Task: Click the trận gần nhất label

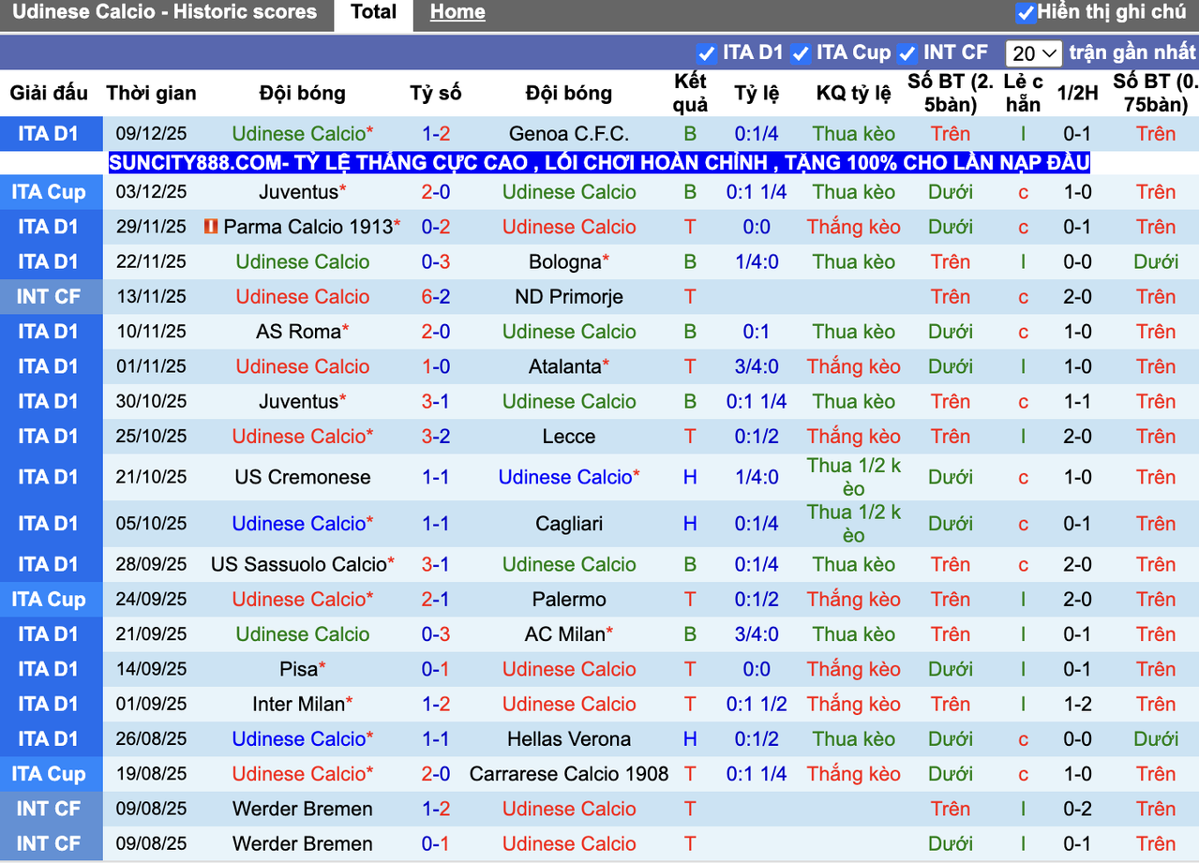Action: 1132,52
